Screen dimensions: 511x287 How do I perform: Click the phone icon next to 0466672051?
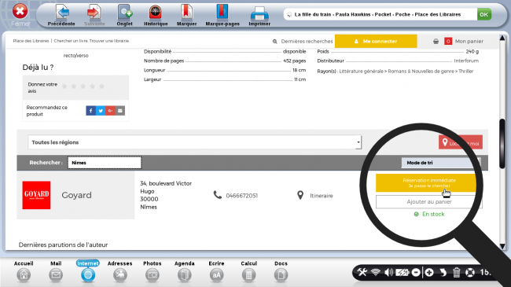[x=217, y=195]
